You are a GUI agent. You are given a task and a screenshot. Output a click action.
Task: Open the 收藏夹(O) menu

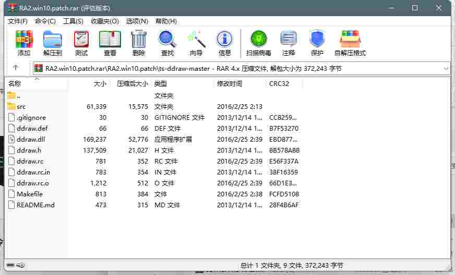coord(104,21)
